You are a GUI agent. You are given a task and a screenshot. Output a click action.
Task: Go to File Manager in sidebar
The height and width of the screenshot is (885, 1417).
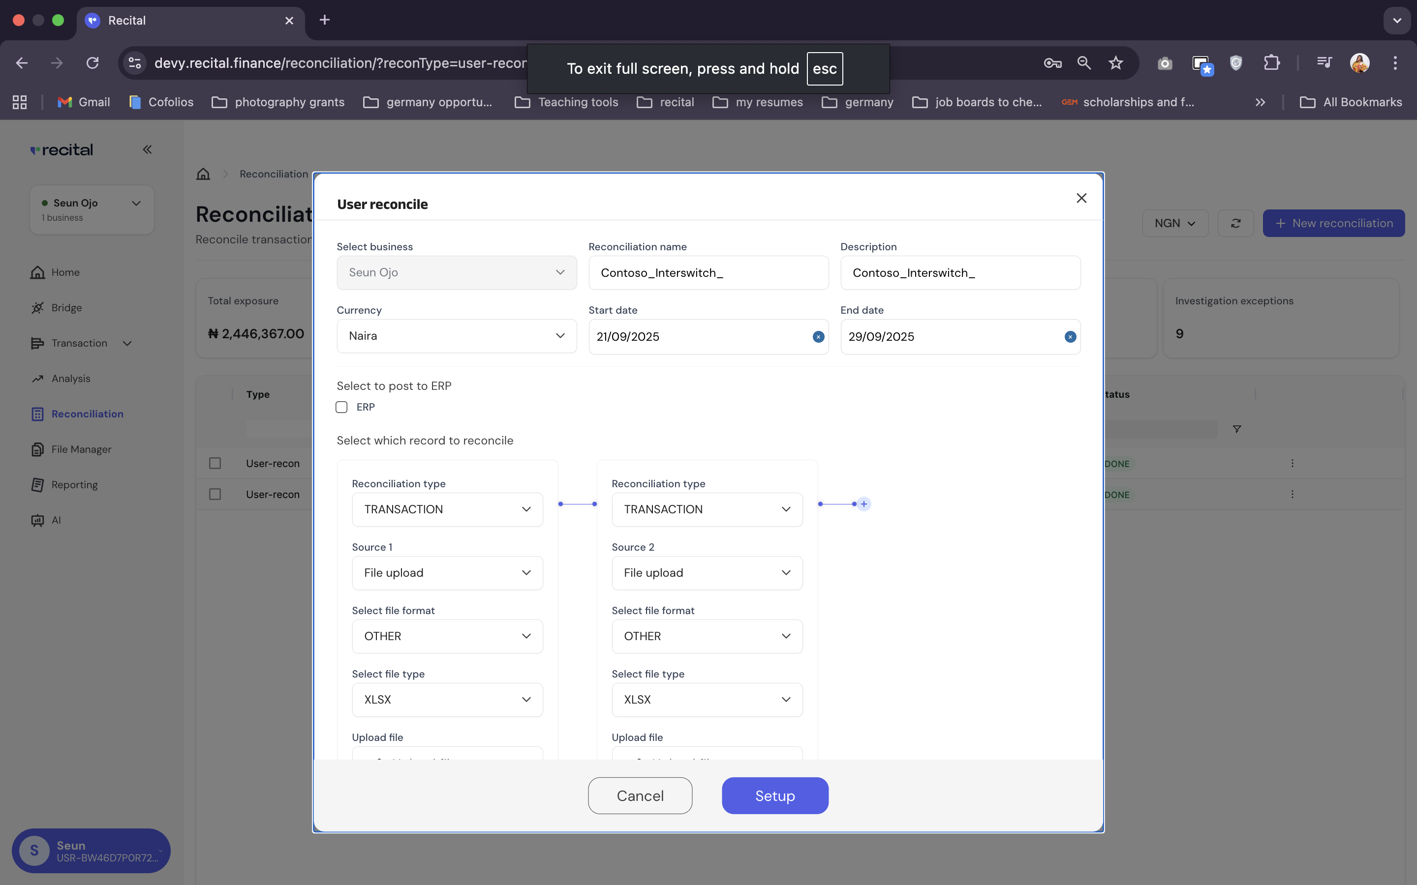tap(81, 449)
